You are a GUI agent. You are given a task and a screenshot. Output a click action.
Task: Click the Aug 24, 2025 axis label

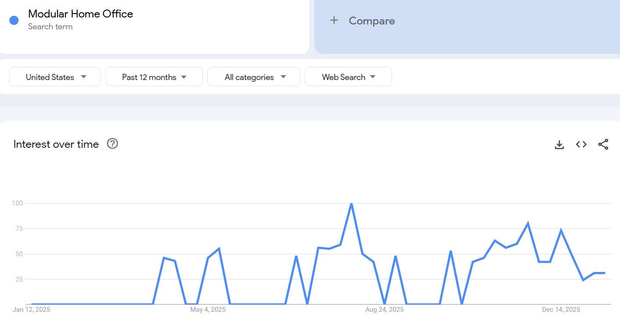385,309
